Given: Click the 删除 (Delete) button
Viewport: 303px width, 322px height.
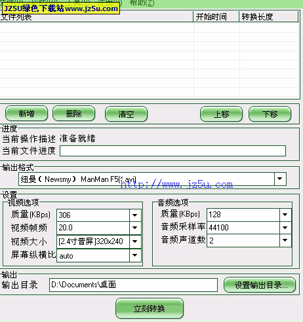Looking at the screenshot, I should coord(74,113).
